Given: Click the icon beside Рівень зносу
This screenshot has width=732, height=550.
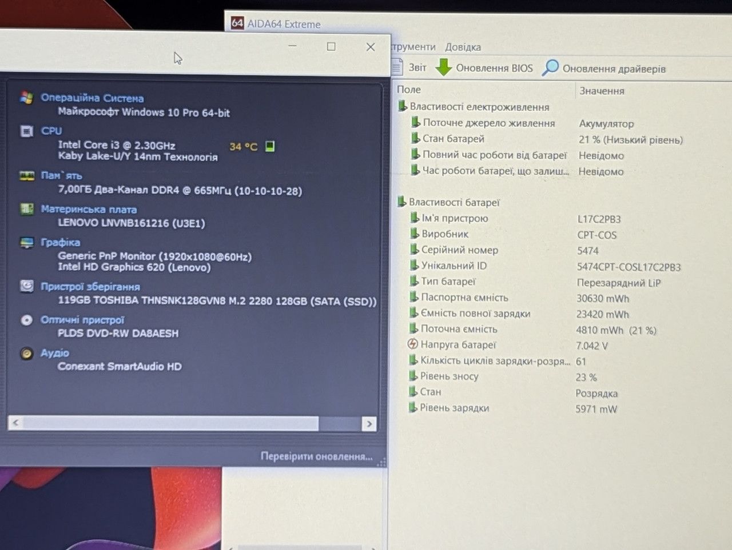Looking at the screenshot, I should pyautogui.click(x=413, y=376).
